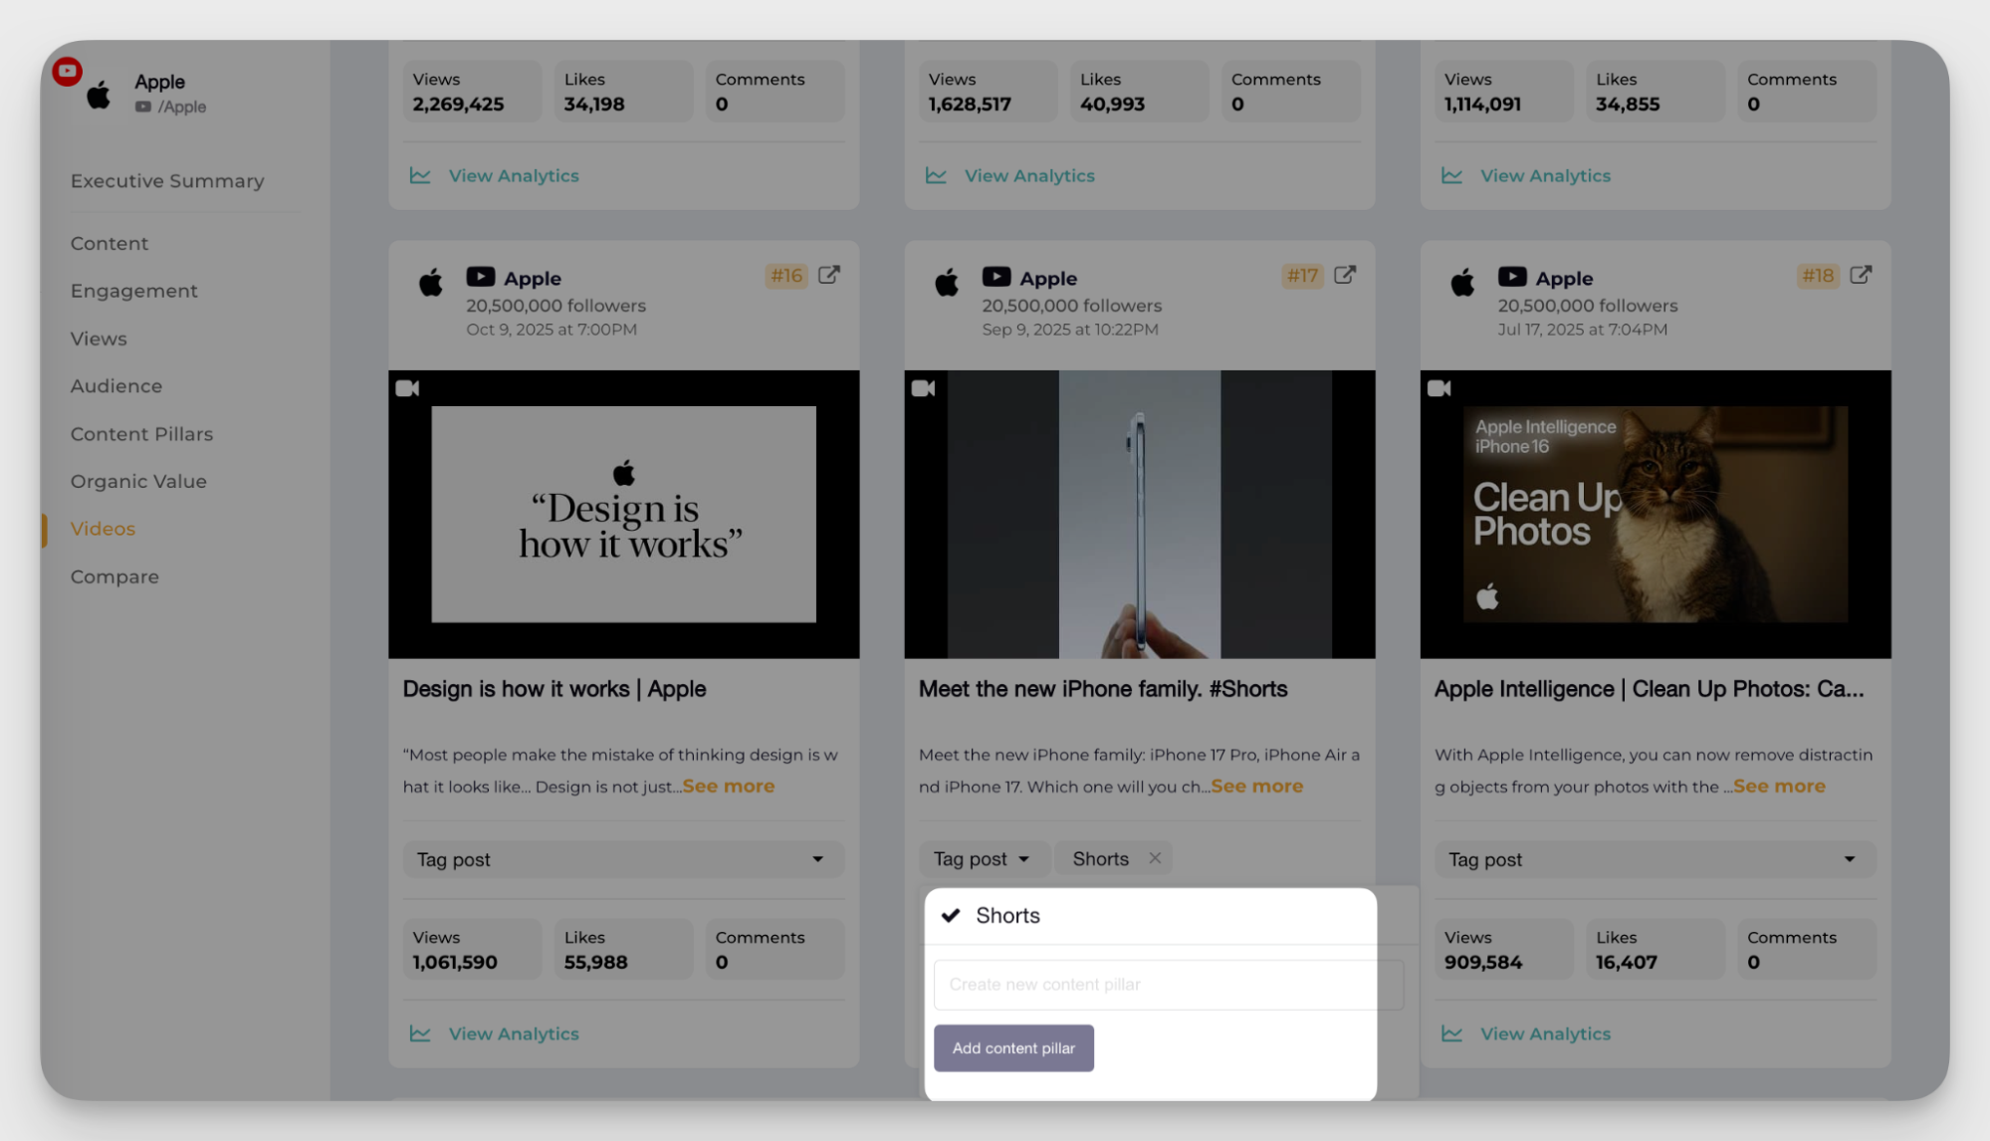The height and width of the screenshot is (1141, 1990).
Task: Click the Create new content pillar input field
Action: pyautogui.click(x=1167, y=984)
